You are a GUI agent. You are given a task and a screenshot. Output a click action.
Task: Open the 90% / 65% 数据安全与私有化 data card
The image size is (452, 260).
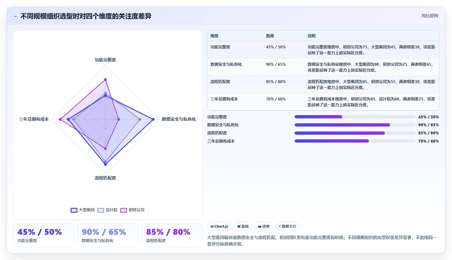(x=108, y=235)
